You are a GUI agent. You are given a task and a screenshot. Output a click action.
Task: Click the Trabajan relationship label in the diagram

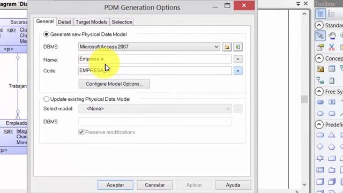tap(18, 86)
